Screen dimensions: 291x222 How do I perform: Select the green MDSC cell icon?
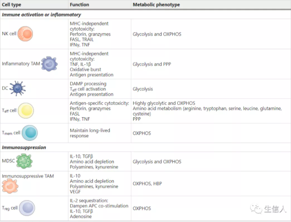(24, 161)
